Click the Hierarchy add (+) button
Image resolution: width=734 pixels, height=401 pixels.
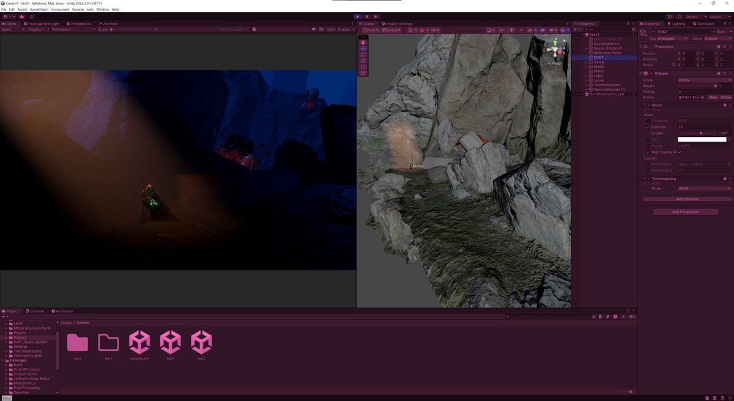(576, 29)
